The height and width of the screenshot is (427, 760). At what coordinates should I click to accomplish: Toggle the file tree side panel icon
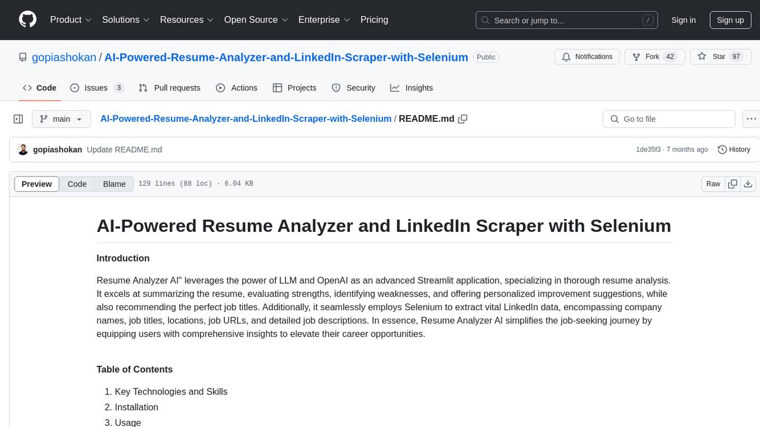pos(18,119)
